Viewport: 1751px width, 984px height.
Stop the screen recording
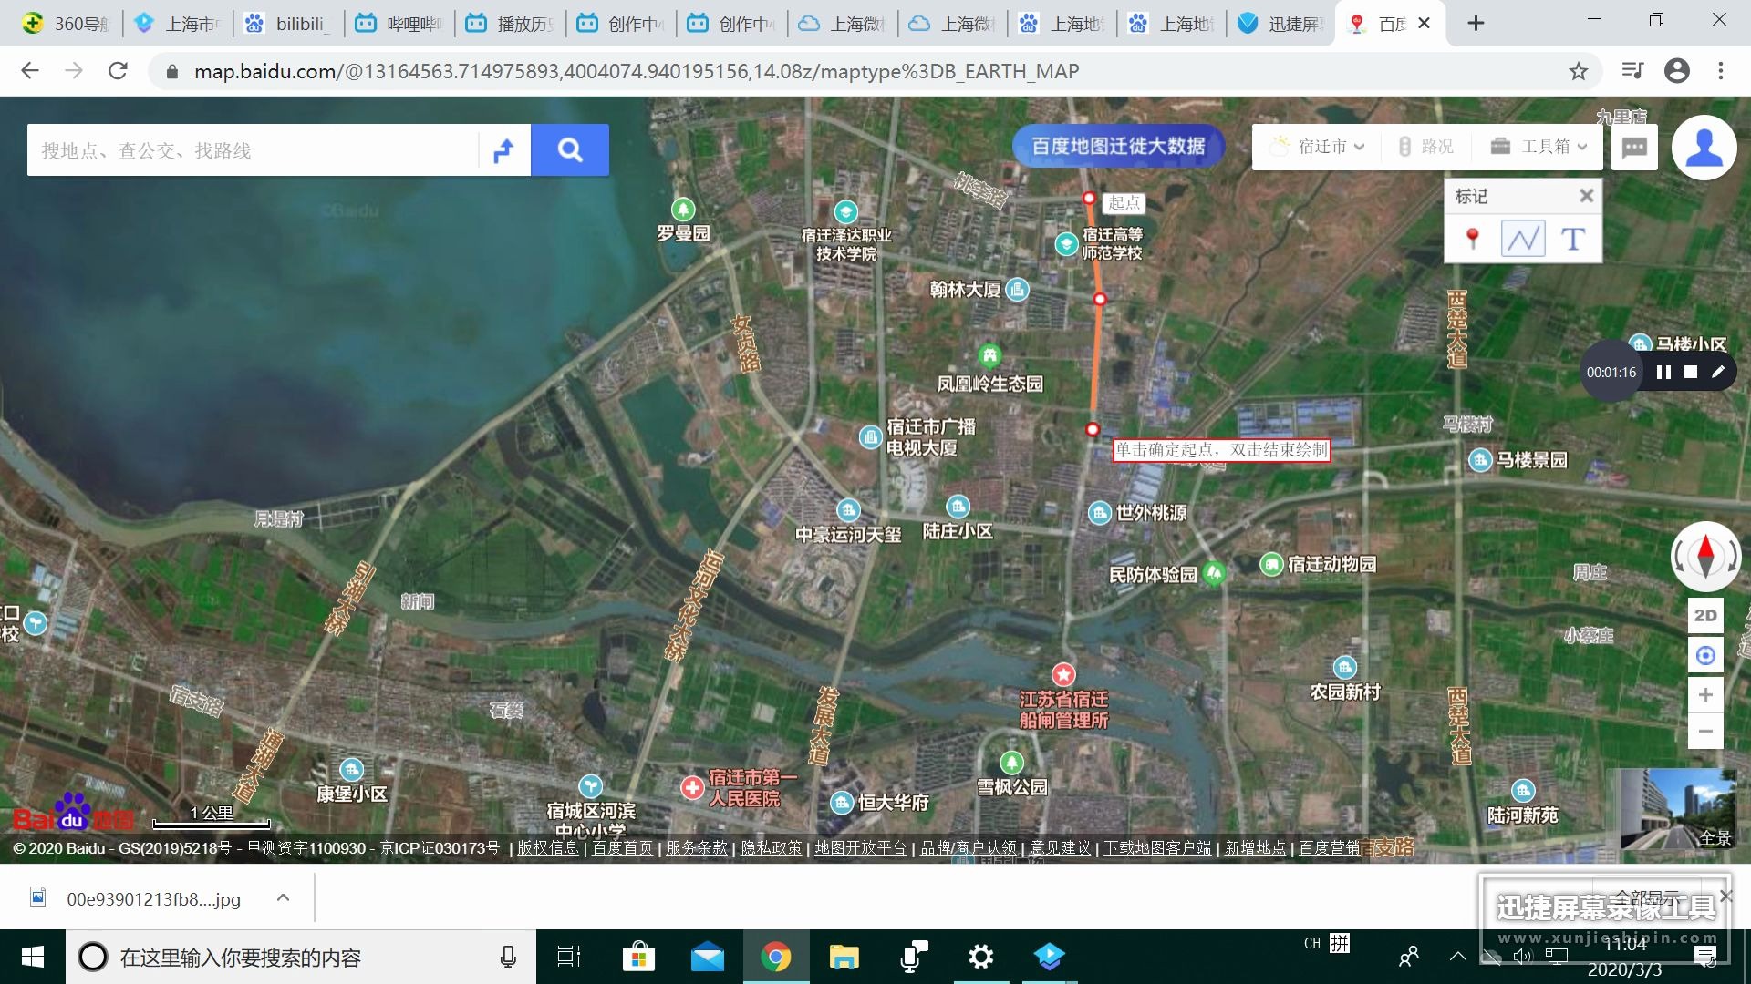click(1691, 372)
